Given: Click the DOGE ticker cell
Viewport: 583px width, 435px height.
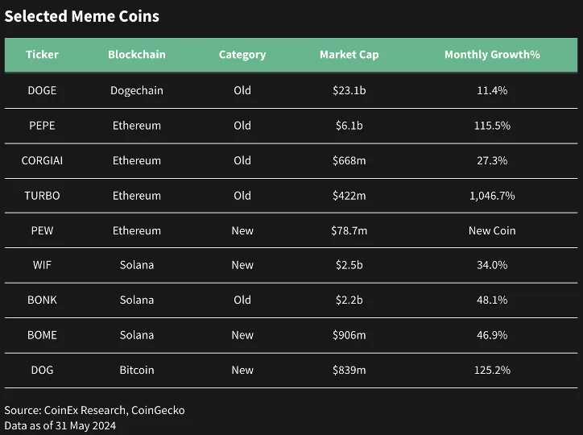Looking at the screenshot, I should [x=42, y=90].
